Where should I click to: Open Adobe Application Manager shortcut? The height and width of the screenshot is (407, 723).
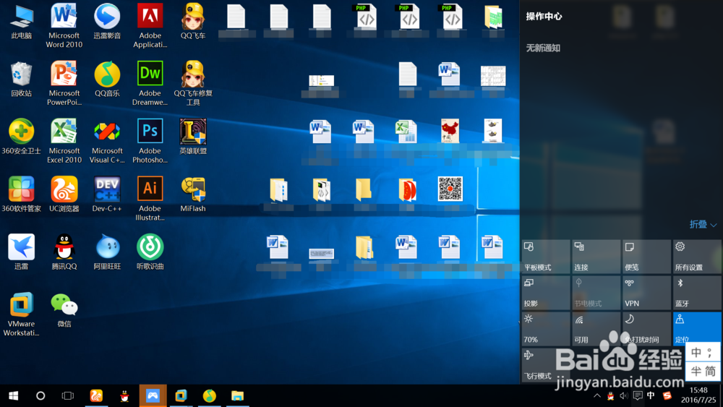[150, 26]
